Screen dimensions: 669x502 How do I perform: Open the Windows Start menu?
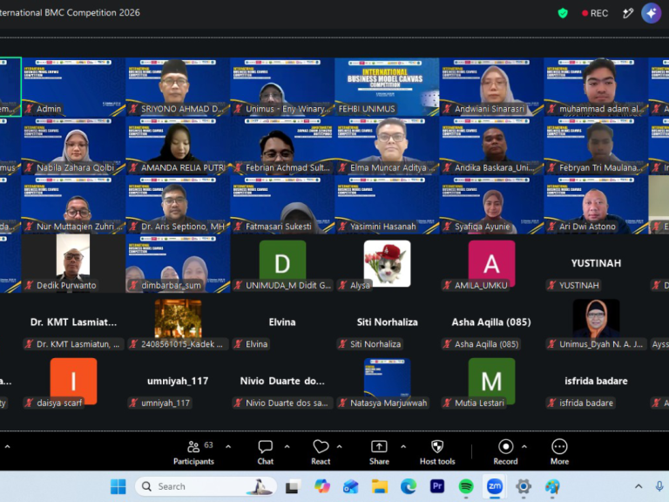point(118,486)
